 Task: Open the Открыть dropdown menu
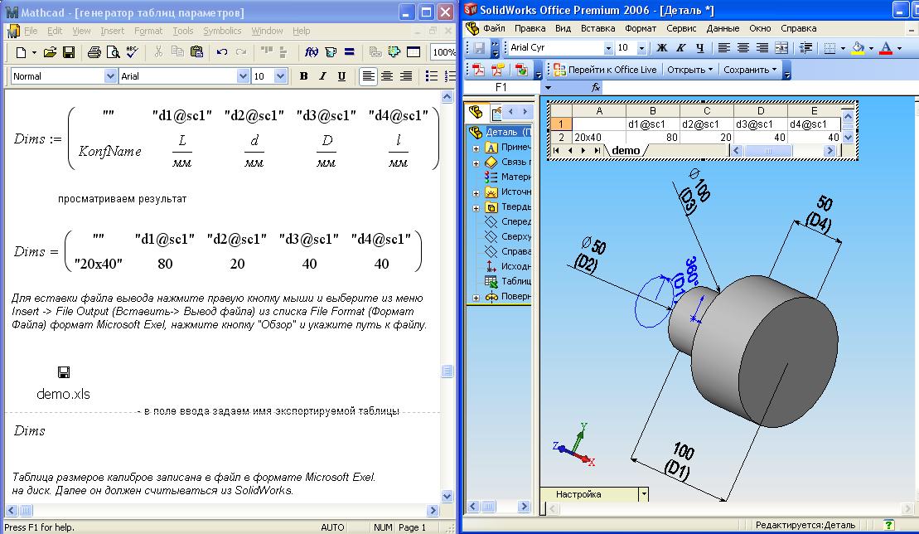[689, 70]
